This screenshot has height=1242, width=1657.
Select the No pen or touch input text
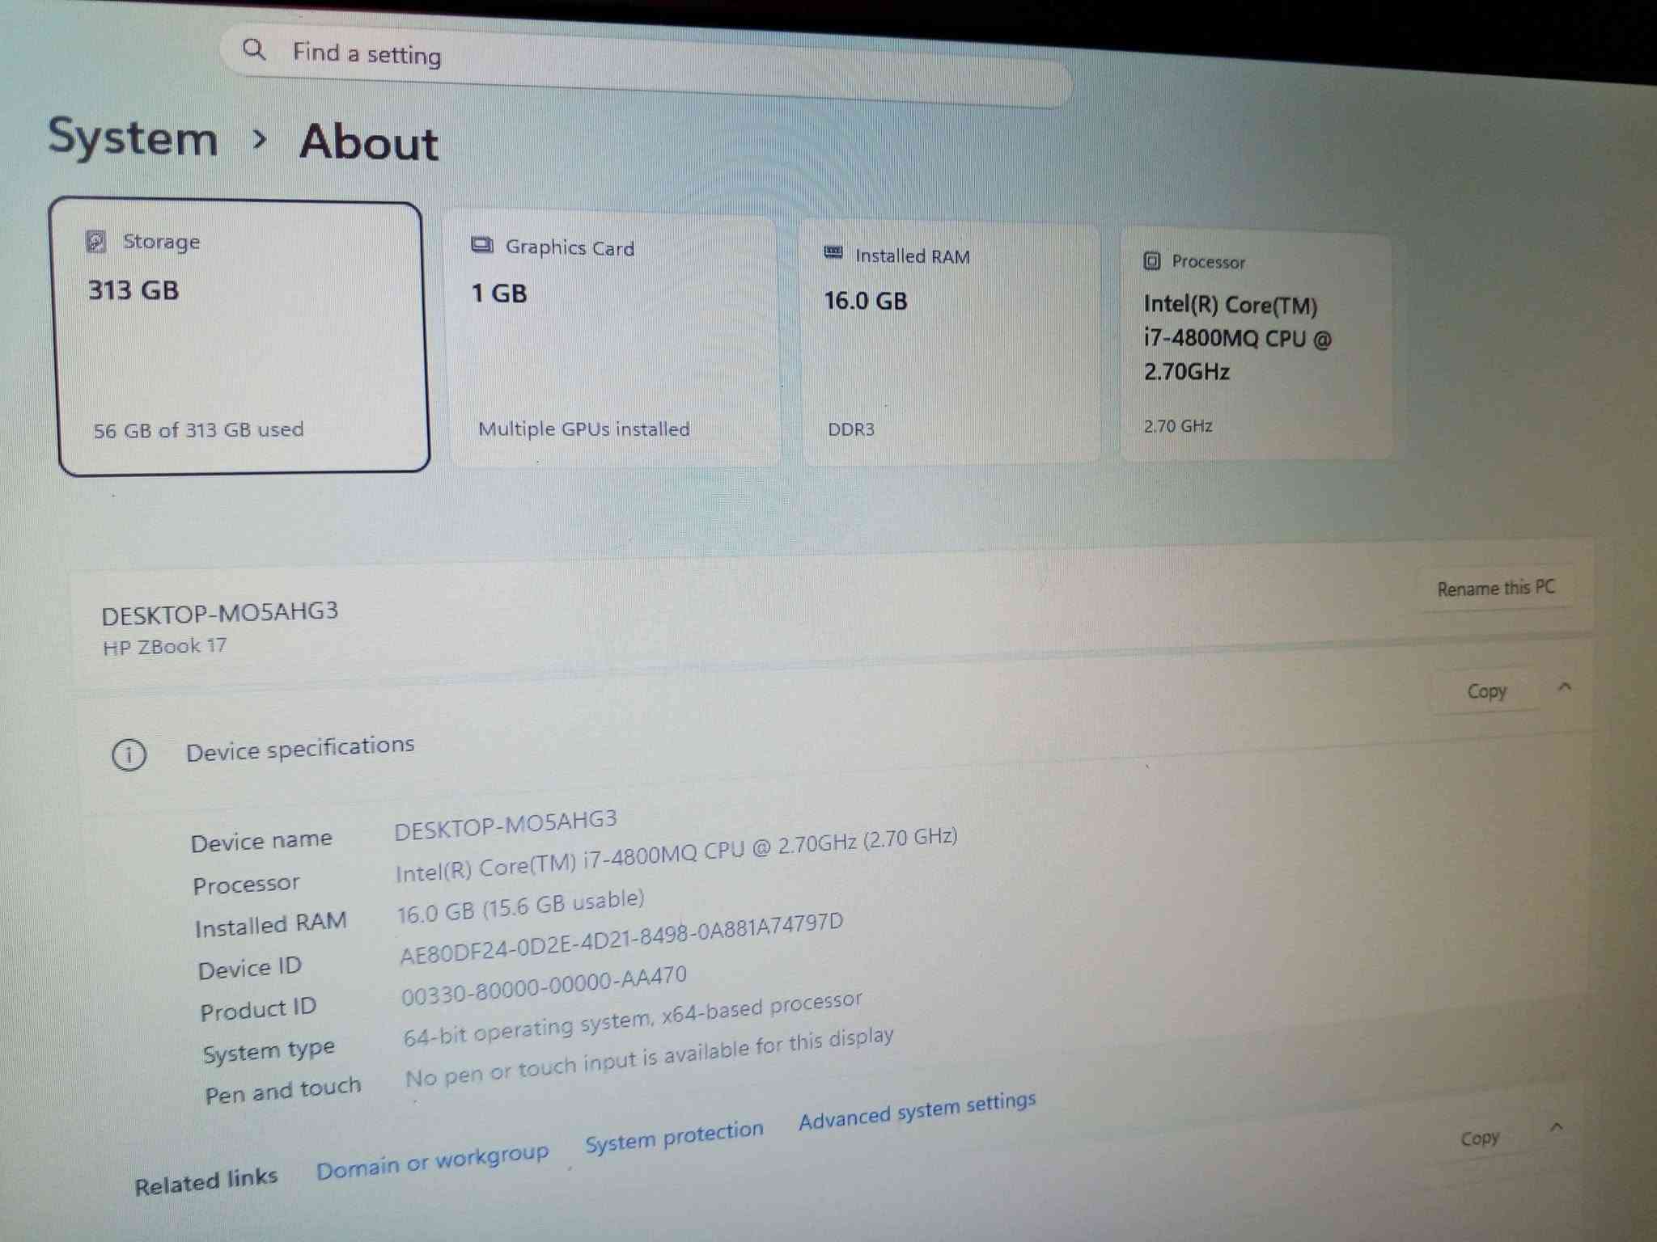[650, 1058]
